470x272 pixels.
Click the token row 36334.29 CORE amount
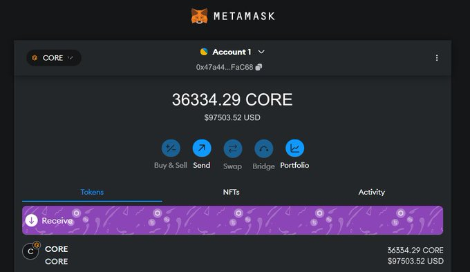pyautogui.click(x=415, y=250)
